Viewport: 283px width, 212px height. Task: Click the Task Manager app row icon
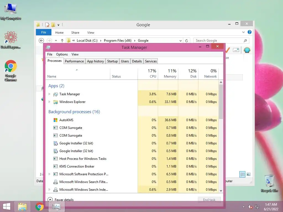55,94
